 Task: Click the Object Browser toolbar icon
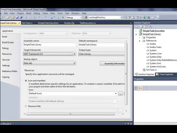point(133,17)
